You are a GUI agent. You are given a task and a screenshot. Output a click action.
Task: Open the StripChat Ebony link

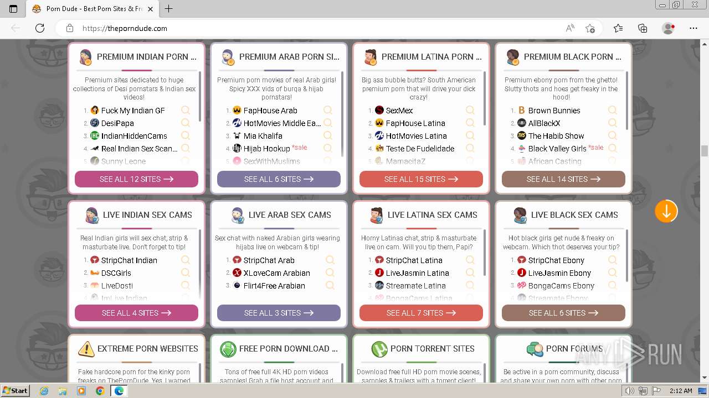coord(556,260)
